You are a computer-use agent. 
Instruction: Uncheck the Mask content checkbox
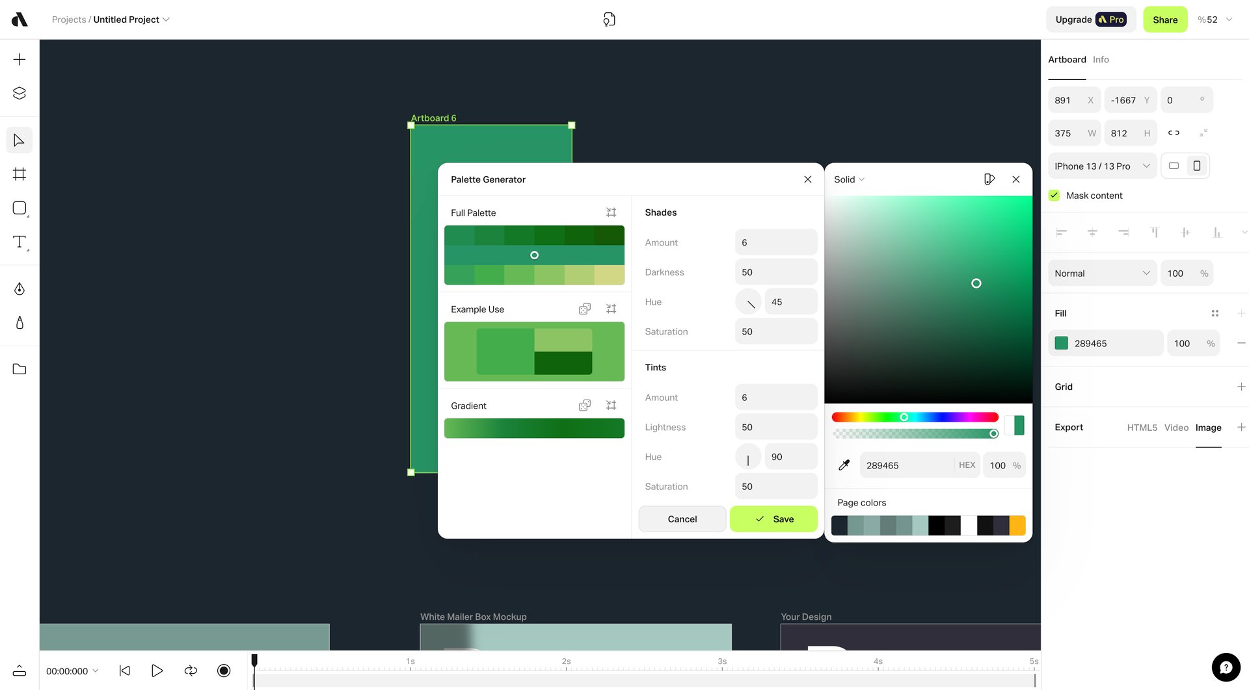[x=1054, y=195]
